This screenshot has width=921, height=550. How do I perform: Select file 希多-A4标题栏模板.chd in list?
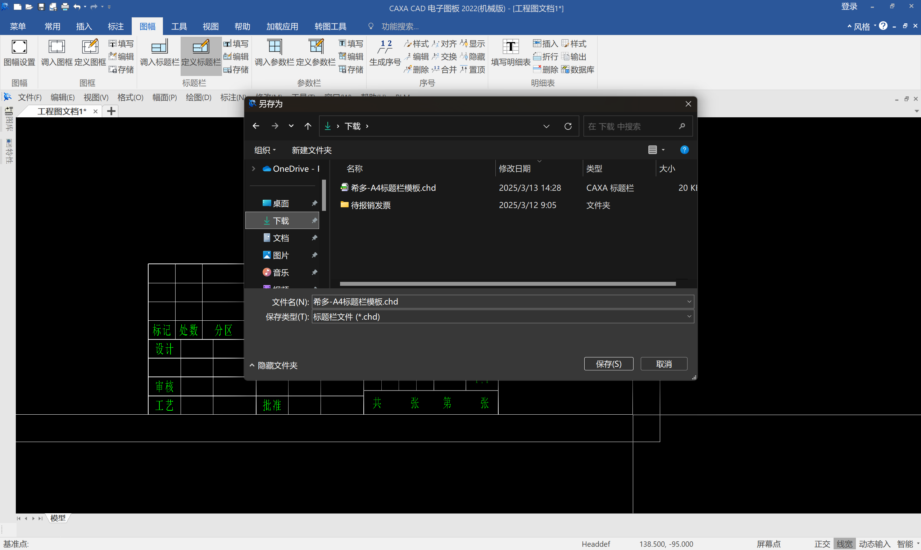pyautogui.click(x=393, y=188)
